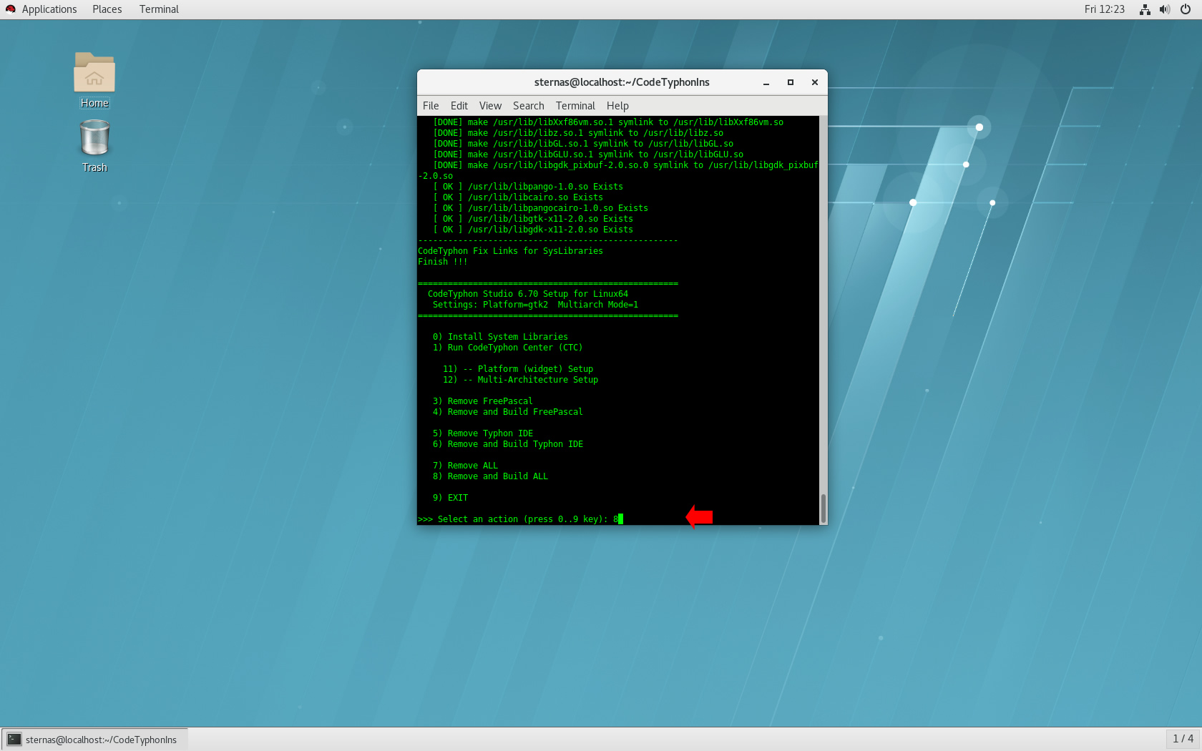Open the network status tray icon
This screenshot has width=1202, height=751.
coord(1145,9)
